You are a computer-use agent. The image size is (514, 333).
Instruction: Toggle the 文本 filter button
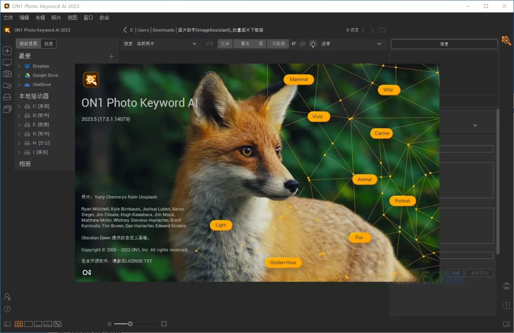(x=225, y=44)
